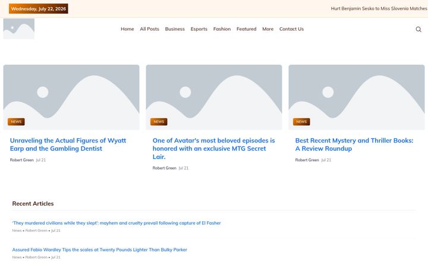This screenshot has height=267, width=428.
Task: Click Robert Green under Wyatt Earp article
Action: [x=21, y=160]
